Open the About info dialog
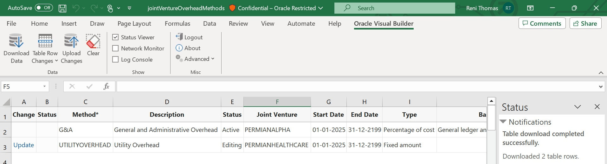607x164 pixels. [188, 48]
